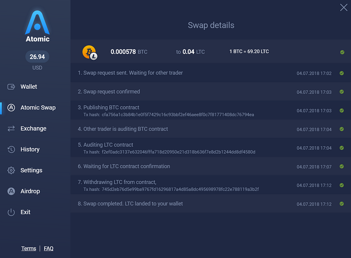Click the Auditing LTC contract Tx hash
351x258 pixels.
(178, 152)
